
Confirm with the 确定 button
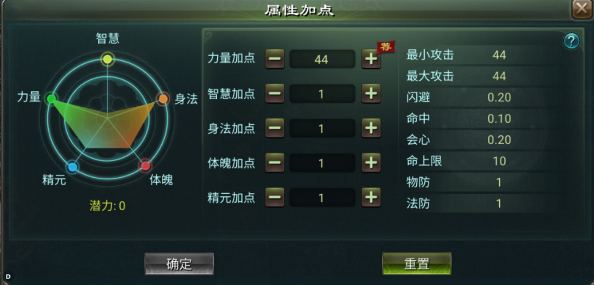coord(179,264)
